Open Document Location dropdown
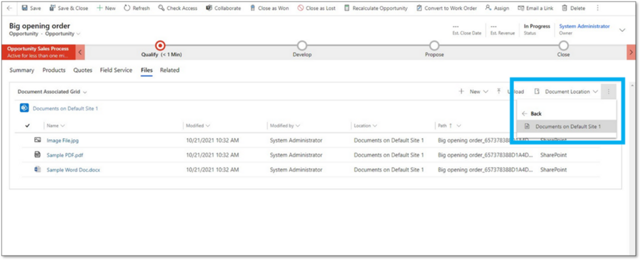640x260 pixels. click(567, 92)
